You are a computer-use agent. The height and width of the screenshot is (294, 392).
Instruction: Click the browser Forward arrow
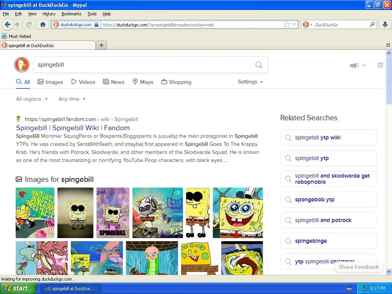17,24
